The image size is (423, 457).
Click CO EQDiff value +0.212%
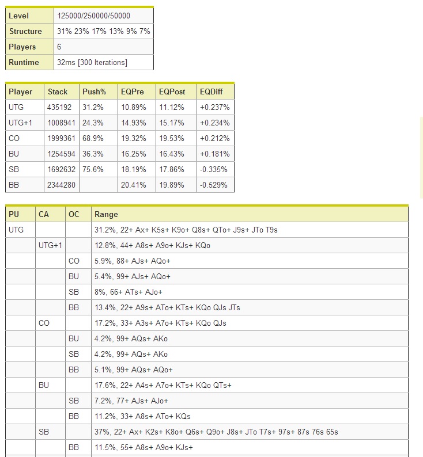click(215, 138)
